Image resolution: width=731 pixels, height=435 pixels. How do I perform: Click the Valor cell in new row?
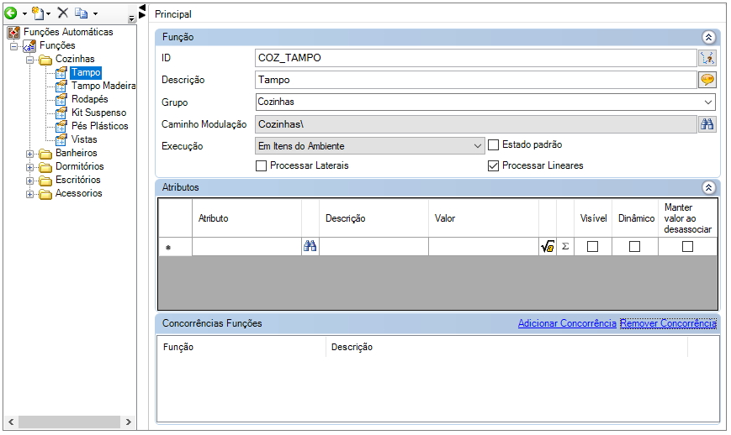click(x=484, y=247)
